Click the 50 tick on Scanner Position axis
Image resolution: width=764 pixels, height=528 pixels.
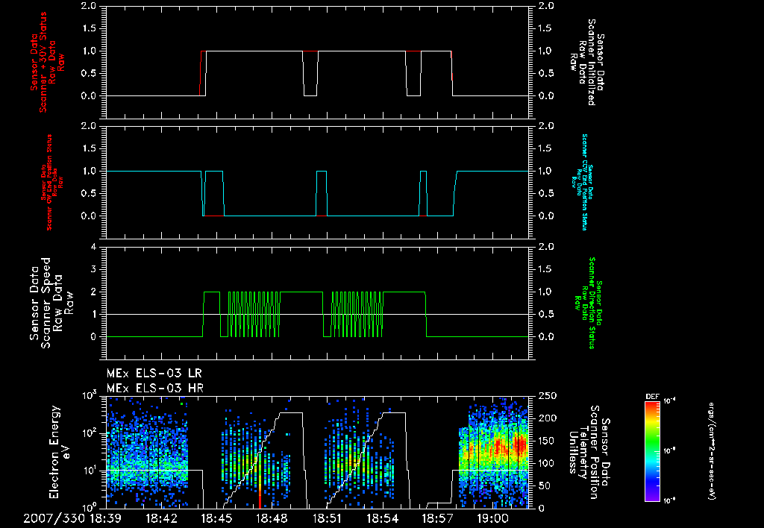[544, 485]
